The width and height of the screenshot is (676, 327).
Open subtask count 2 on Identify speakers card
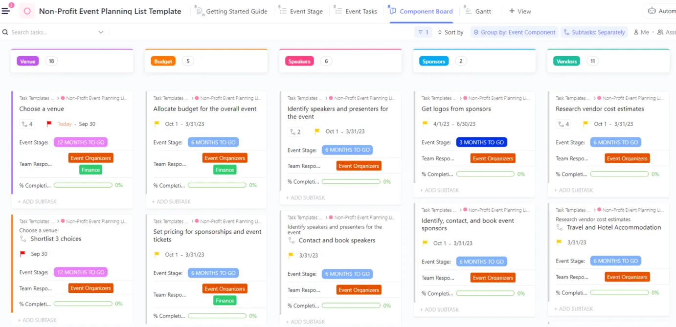[295, 131]
